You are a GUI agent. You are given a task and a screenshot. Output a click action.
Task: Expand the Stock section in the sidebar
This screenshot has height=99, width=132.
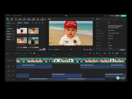11,31
